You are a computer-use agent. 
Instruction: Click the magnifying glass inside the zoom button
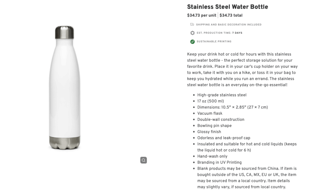click(143, 160)
